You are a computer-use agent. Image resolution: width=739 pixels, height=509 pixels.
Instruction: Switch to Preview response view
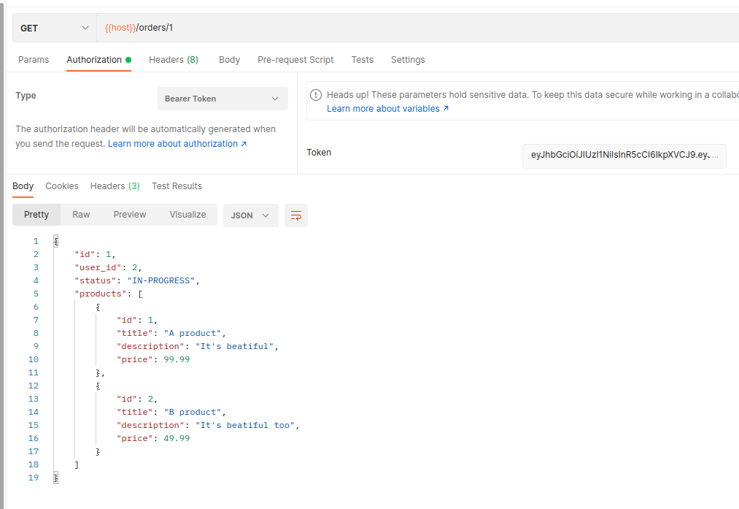click(130, 215)
